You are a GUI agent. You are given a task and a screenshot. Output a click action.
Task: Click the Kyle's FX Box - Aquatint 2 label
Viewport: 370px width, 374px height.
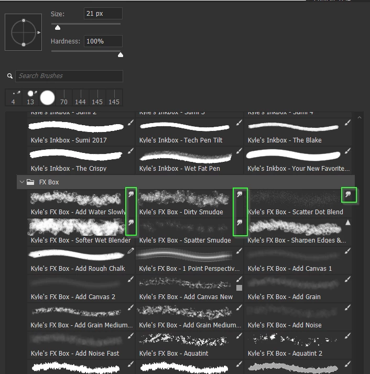pos(285,353)
